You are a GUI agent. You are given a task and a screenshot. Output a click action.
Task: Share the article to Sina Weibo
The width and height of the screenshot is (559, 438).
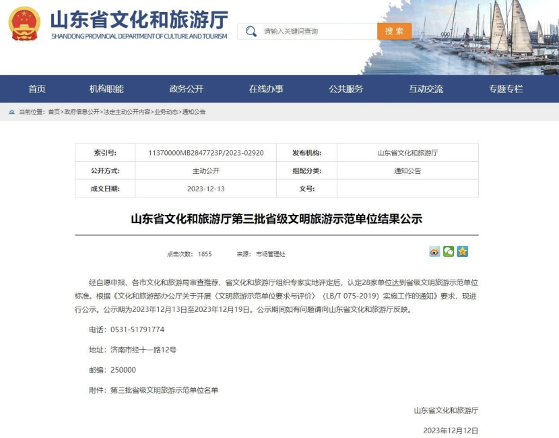click(434, 251)
